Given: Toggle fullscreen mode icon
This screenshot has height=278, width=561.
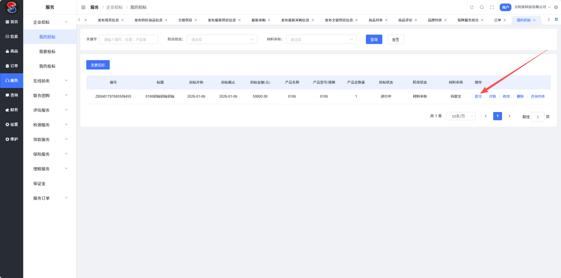Looking at the screenshot, I should tap(492, 7).
